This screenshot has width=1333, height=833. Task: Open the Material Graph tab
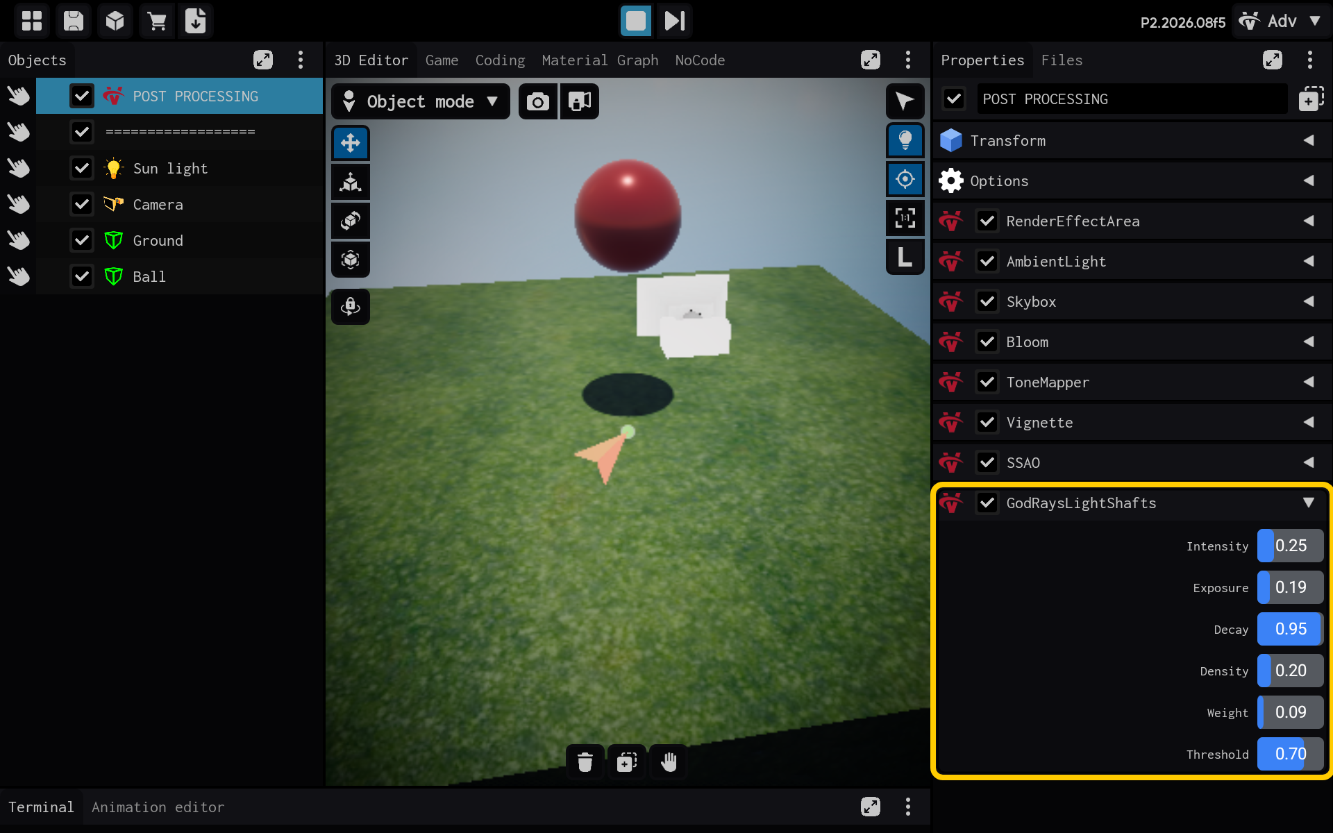point(600,60)
